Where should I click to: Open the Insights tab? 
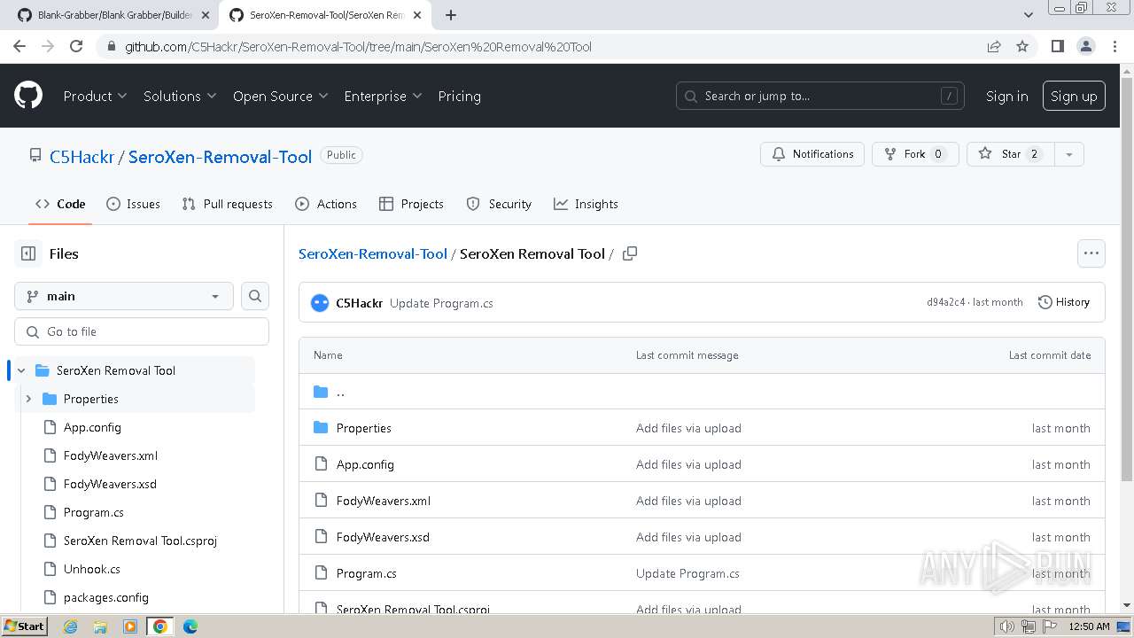click(x=586, y=204)
